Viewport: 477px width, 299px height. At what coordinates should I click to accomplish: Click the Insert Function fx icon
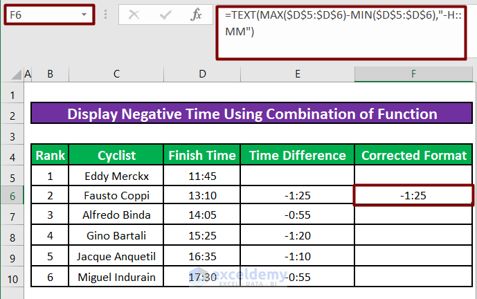coord(196,14)
